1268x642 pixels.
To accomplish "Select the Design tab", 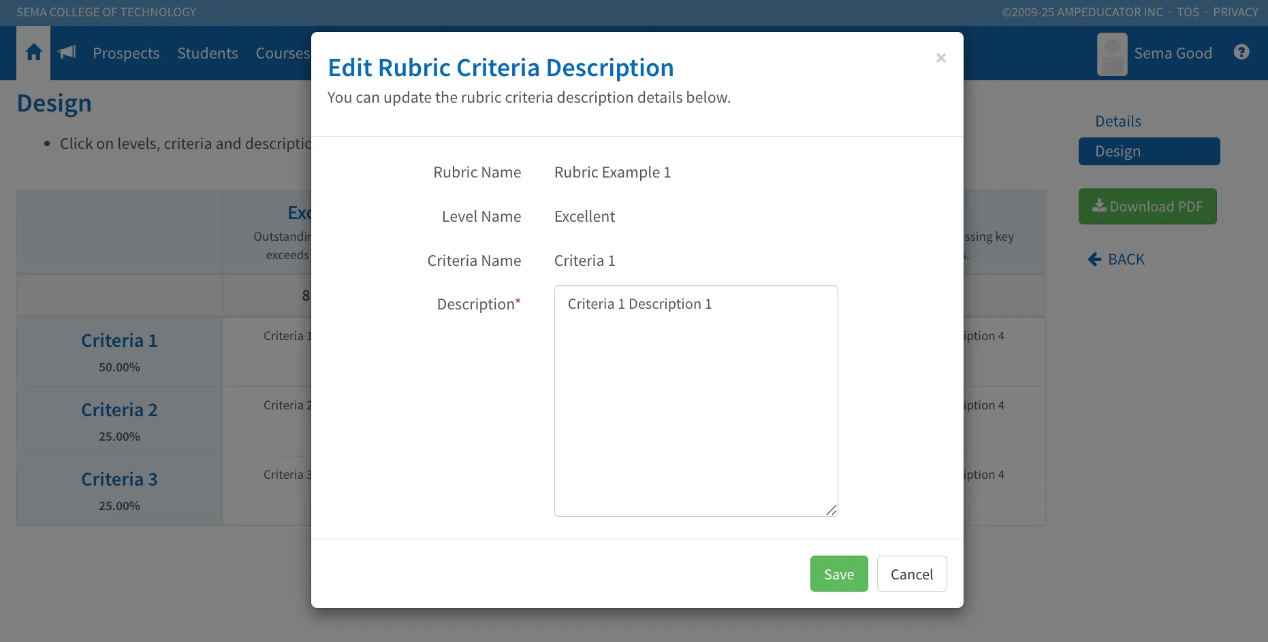I will (x=1149, y=151).
